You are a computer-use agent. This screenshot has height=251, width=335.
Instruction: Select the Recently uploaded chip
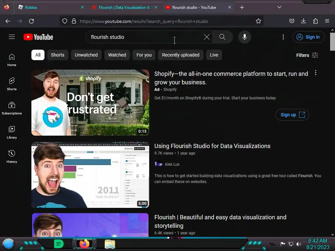pos(181,55)
